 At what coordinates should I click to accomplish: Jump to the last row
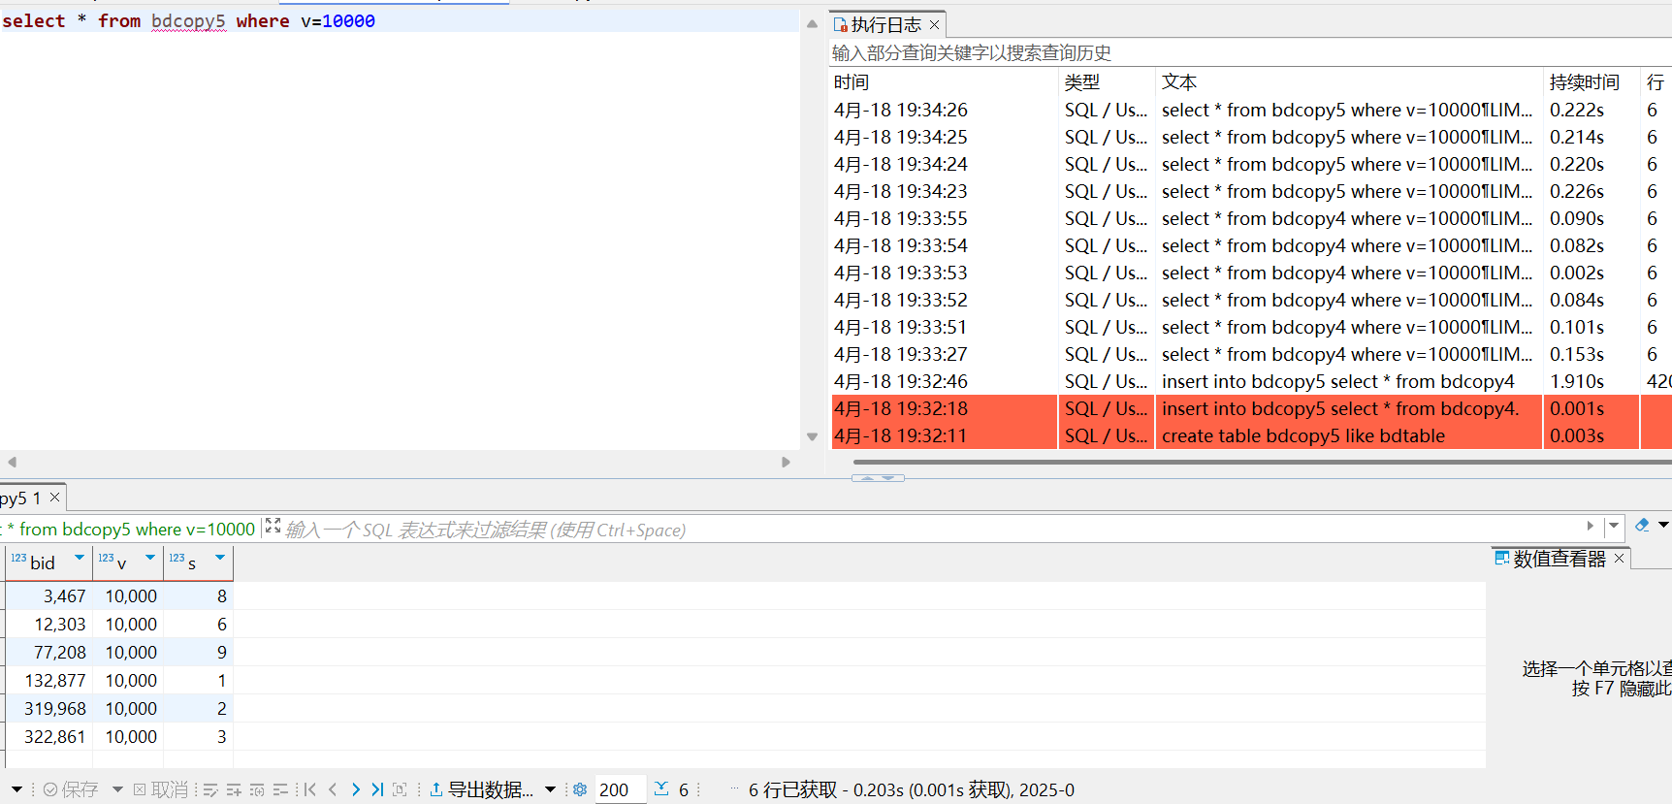pyautogui.click(x=377, y=789)
